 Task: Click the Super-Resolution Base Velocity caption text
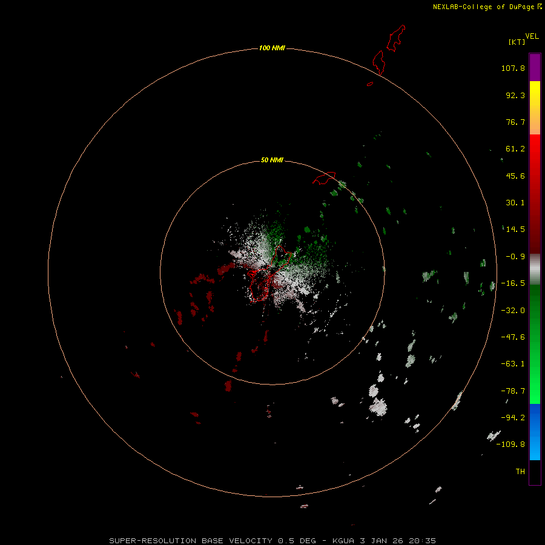click(272, 541)
